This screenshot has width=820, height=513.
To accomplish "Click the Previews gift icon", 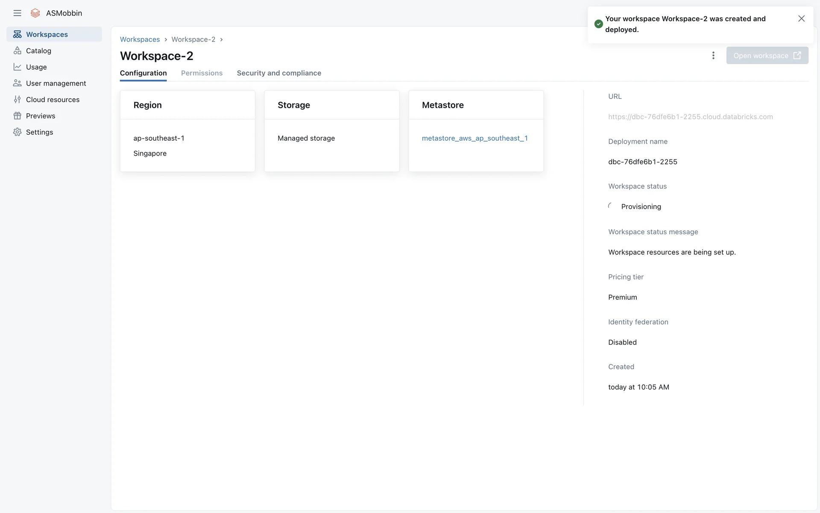I will [x=17, y=115].
